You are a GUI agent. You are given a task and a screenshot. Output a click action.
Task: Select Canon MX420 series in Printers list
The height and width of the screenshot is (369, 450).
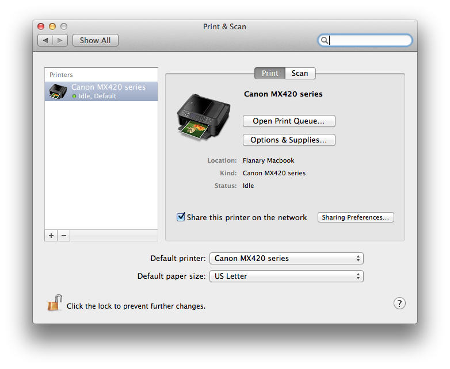[x=101, y=91]
